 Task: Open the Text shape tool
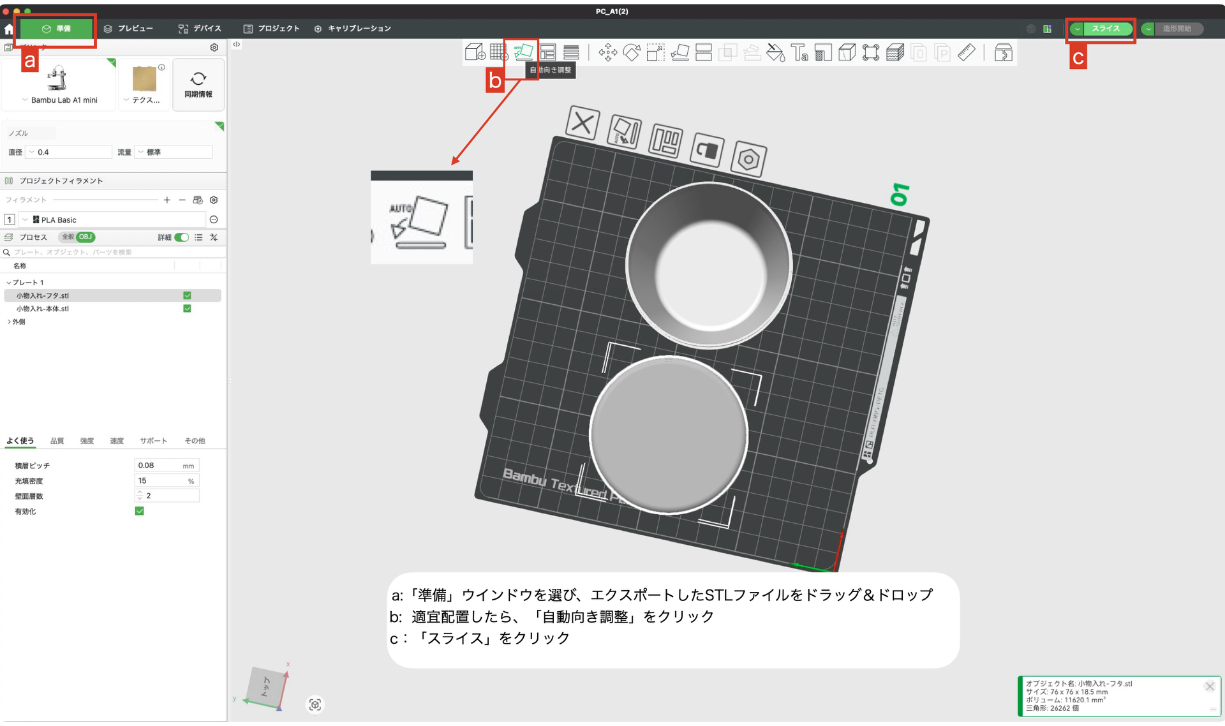pos(799,53)
